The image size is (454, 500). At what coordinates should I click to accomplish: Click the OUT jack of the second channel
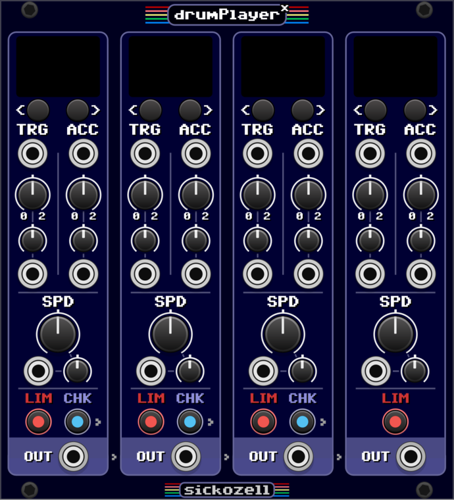click(186, 457)
